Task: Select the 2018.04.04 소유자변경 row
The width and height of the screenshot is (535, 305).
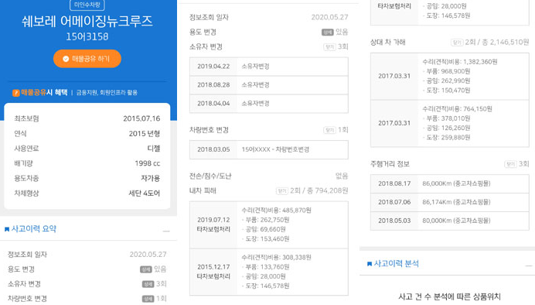Action: click(269, 103)
